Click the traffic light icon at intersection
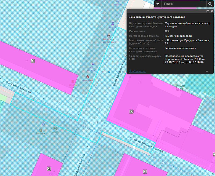Screen dimensions: 215x176 pyautogui.click(x=97, y=123)
